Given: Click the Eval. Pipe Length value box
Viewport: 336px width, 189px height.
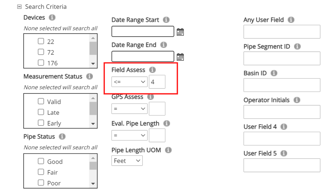Looking at the screenshot, I should click(157, 135).
